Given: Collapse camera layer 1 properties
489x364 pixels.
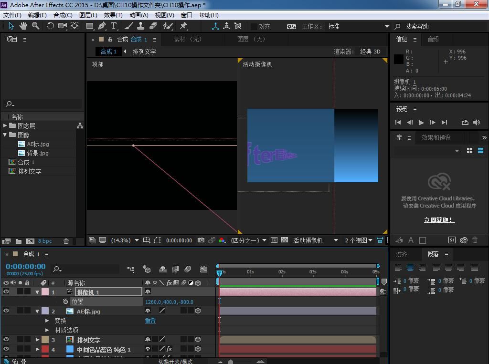Looking at the screenshot, I should click(x=37, y=292).
